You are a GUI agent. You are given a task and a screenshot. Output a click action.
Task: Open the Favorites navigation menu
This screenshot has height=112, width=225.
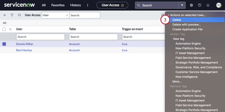pos(58,5)
